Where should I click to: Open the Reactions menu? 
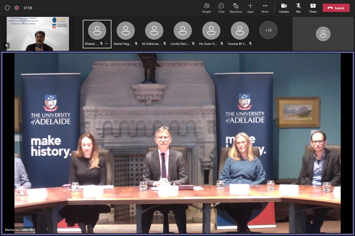pyautogui.click(x=236, y=8)
